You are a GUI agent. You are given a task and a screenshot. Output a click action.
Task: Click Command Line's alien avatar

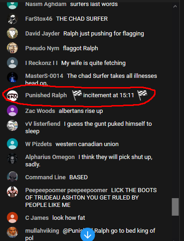[12, 177]
